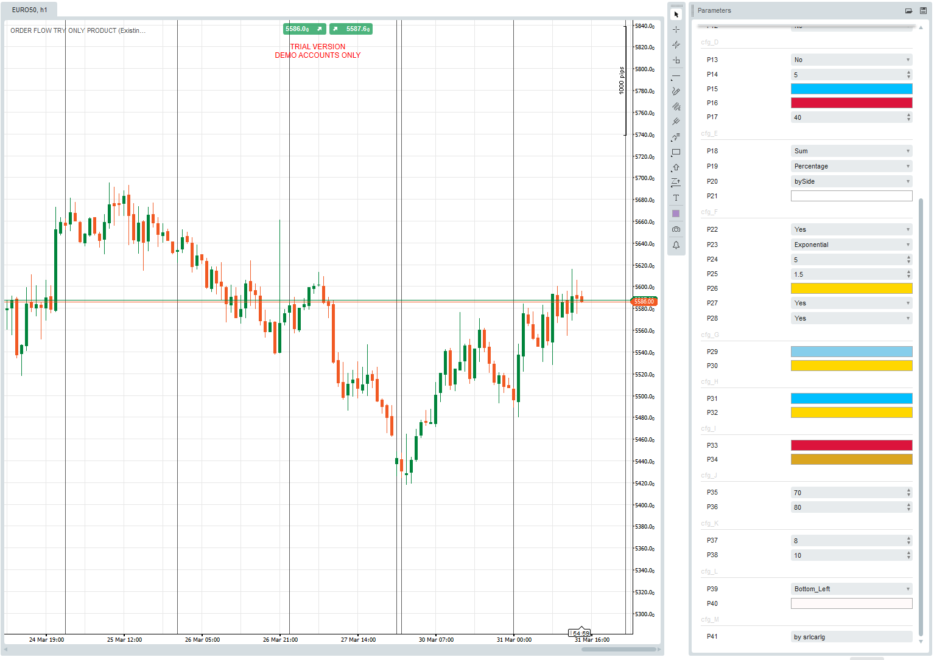Click the sell button showing 5586.0
Viewport: 934px width, 660px height.
[x=304, y=29]
